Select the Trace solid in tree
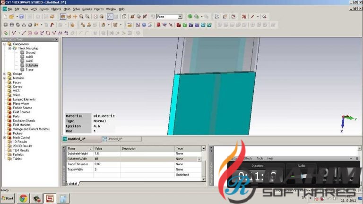This screenshot has width=363, height=204. pyautogui.click(x=29, y=69)
